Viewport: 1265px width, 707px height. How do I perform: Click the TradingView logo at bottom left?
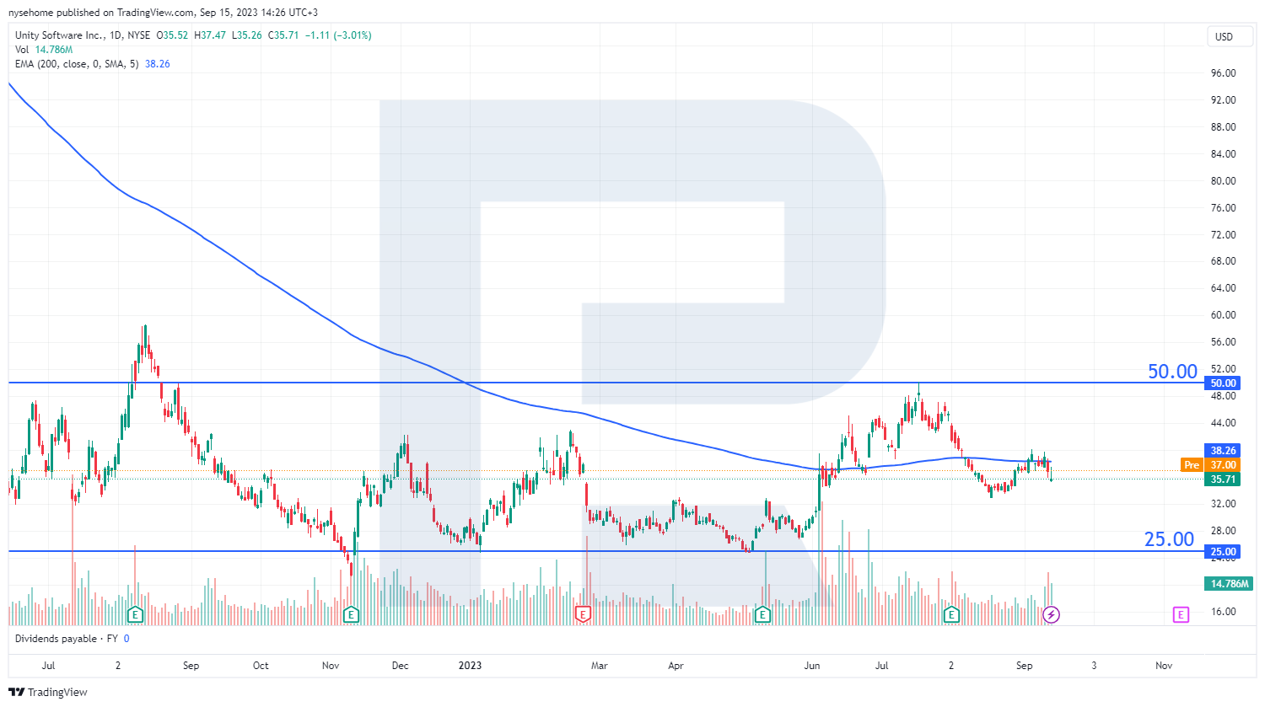[48, 692]
